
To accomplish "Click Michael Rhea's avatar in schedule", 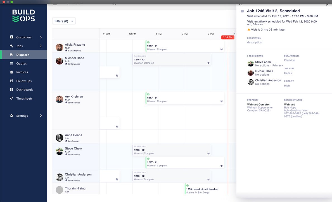I will click(x=60, y=61).
